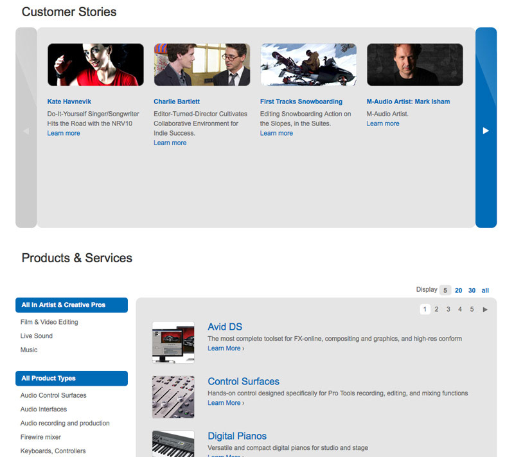Viewport: 514px width, 457px height.
Task: Jump to results page 5
Action: [472, 309]
